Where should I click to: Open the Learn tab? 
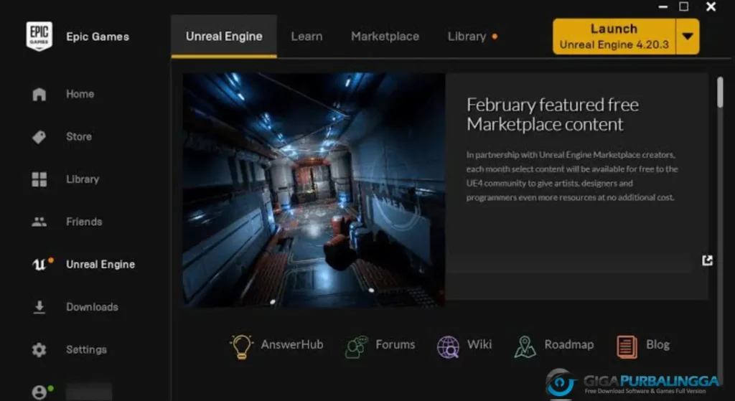306,37
